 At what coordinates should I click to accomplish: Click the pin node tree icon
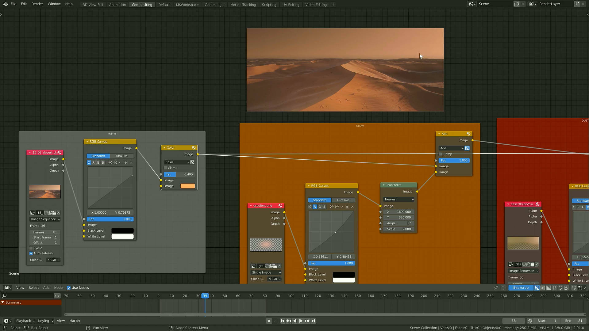[496, 288]
